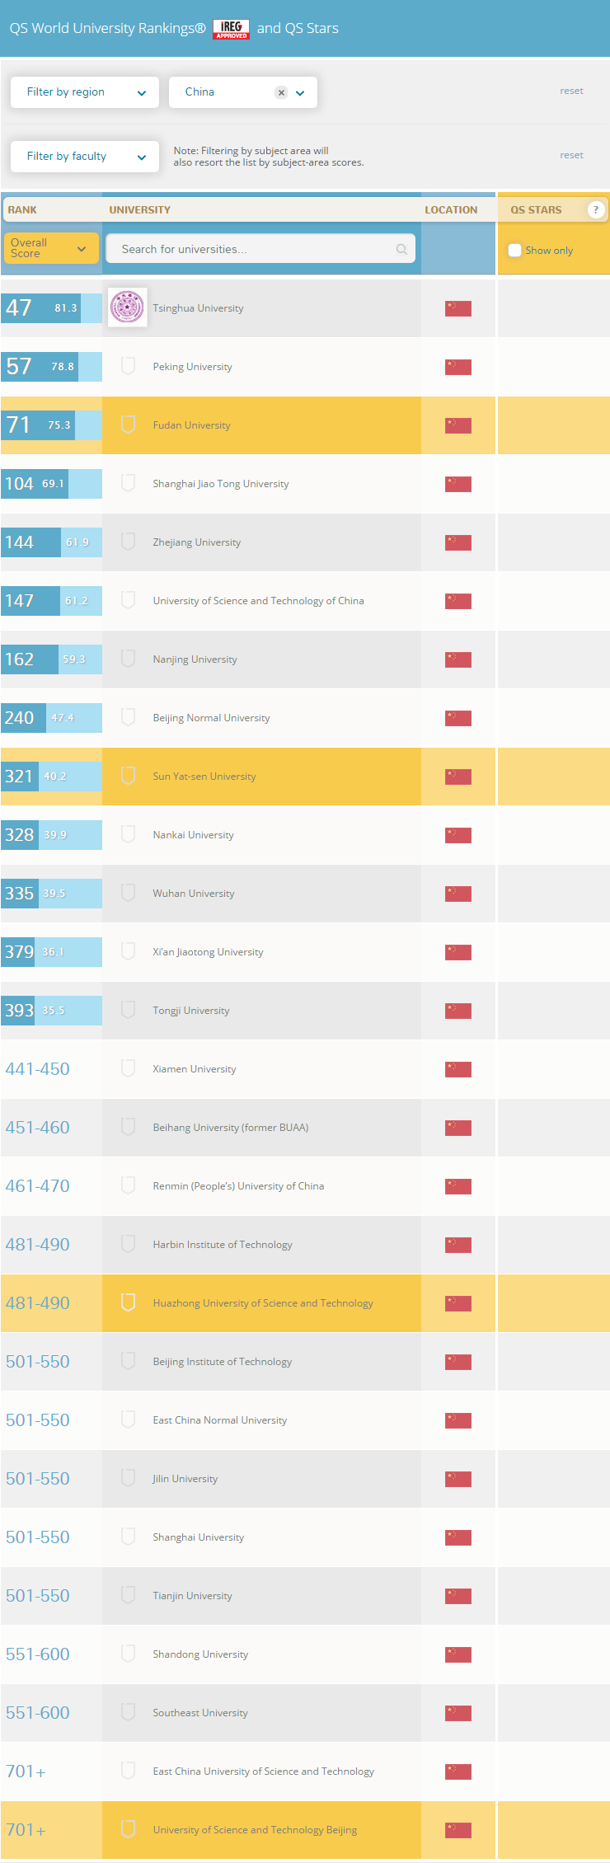Click shield icon beside Nankai University
This screenshot has height=1863, width=610.
(128, 834)
